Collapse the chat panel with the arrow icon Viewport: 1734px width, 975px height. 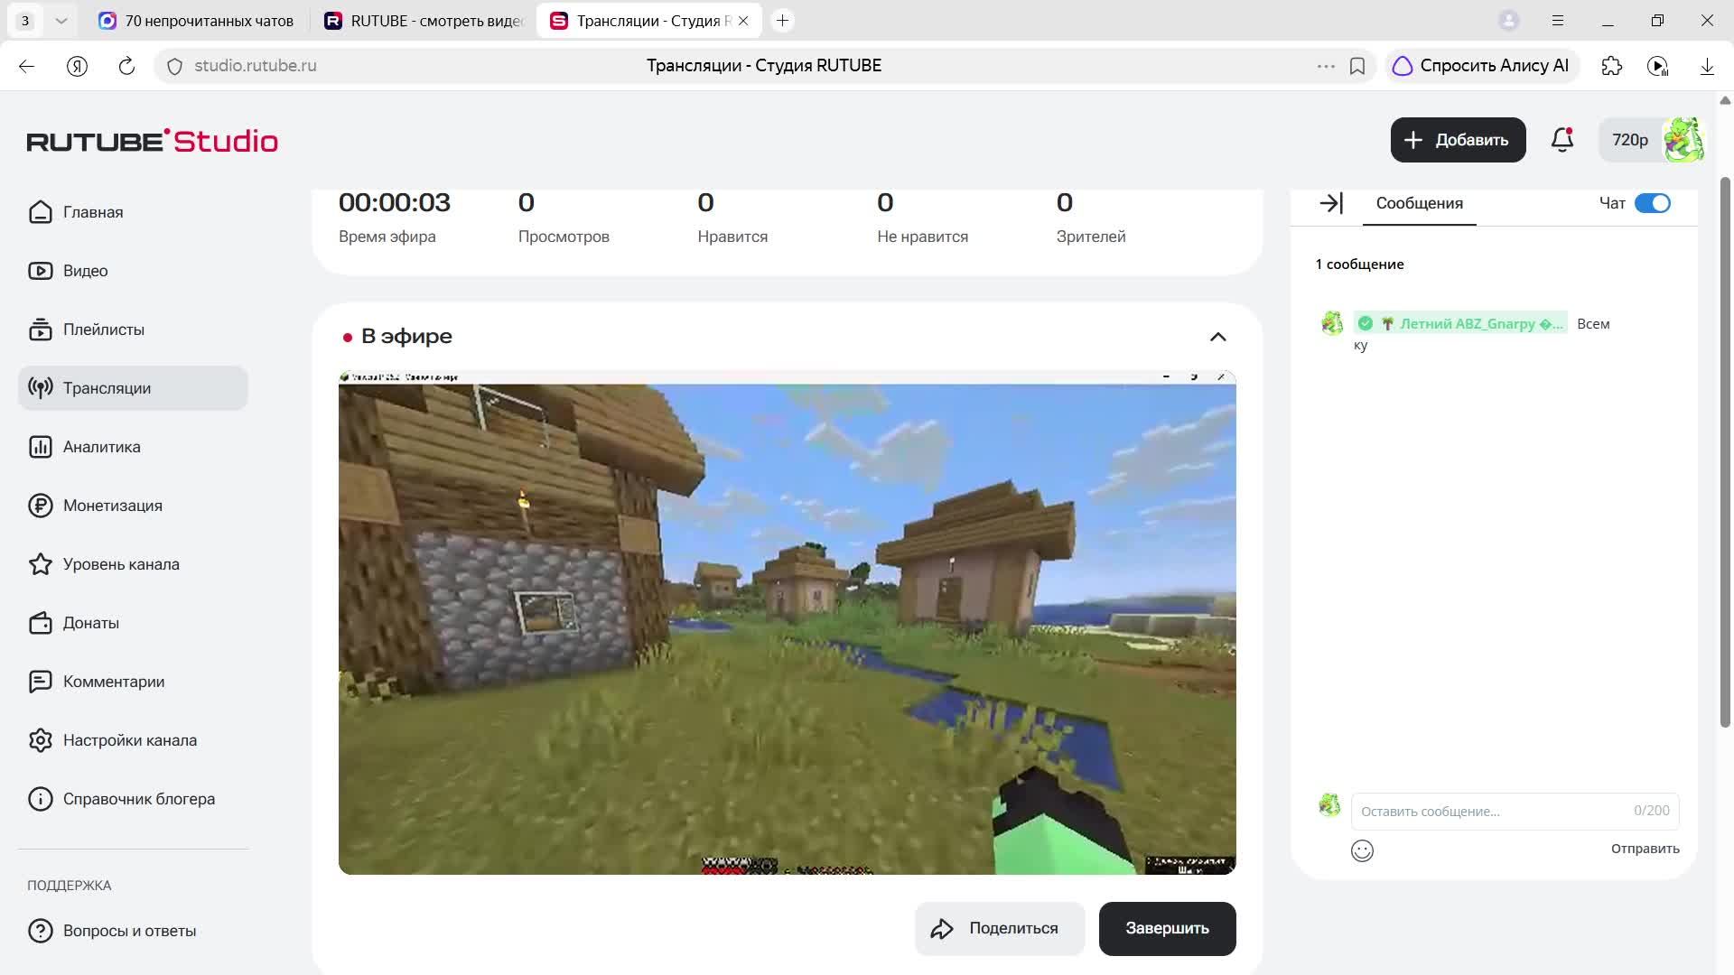(x=1331, y=203)
